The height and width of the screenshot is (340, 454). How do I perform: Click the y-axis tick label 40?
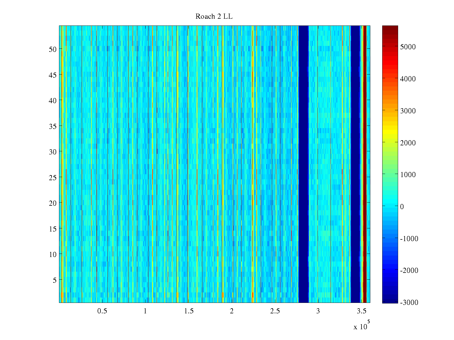point(53,100)
